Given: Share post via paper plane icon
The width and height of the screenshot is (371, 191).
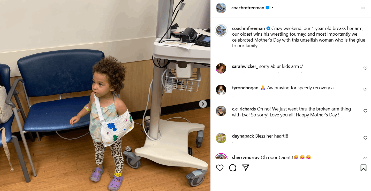Looking at the screenshot, I should 246,168.
